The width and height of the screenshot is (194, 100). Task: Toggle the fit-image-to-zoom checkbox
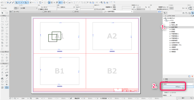pyautogui.click(x=164, y=92)
